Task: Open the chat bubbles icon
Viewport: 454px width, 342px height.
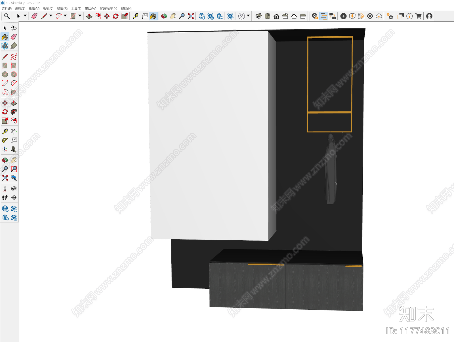Action: 400,16
